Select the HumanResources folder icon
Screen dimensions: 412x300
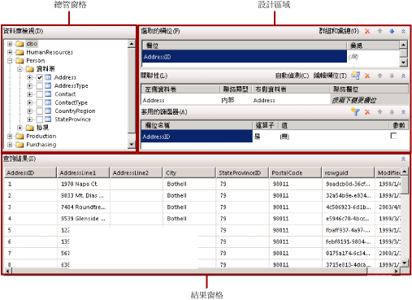tap(20, 52)
